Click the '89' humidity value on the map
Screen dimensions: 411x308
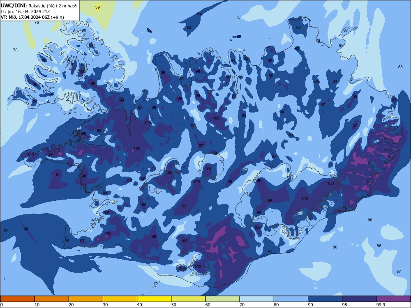(x=341, y=45)
